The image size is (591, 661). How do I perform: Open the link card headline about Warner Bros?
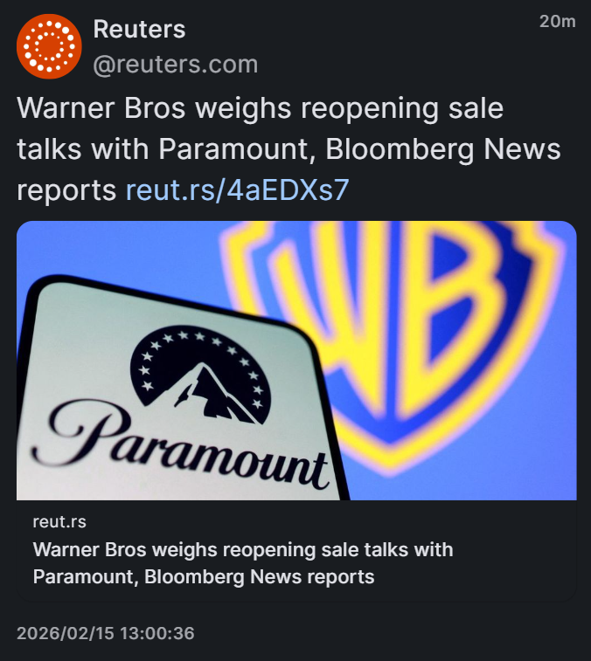coord(243,563)
